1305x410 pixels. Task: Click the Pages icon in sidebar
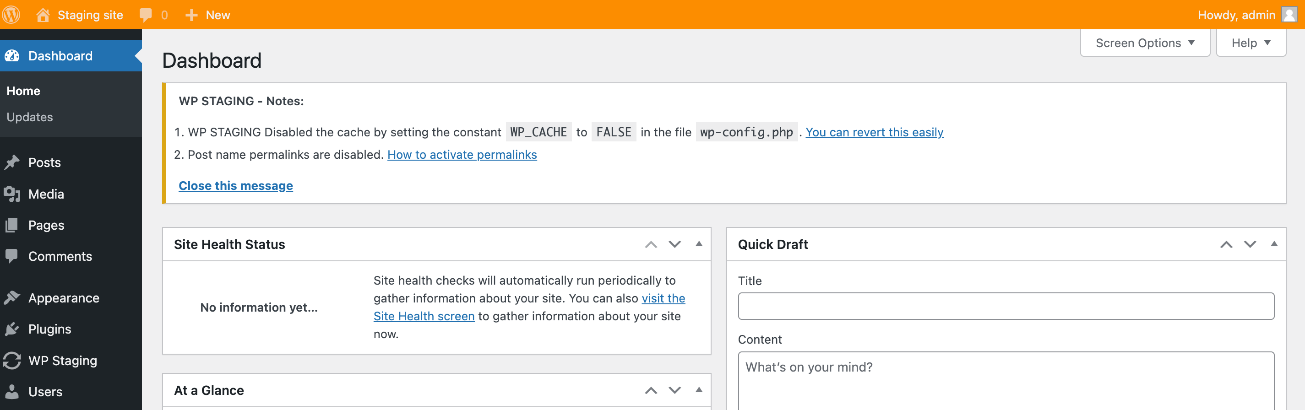pyautogui.click(x=12, y=225)
